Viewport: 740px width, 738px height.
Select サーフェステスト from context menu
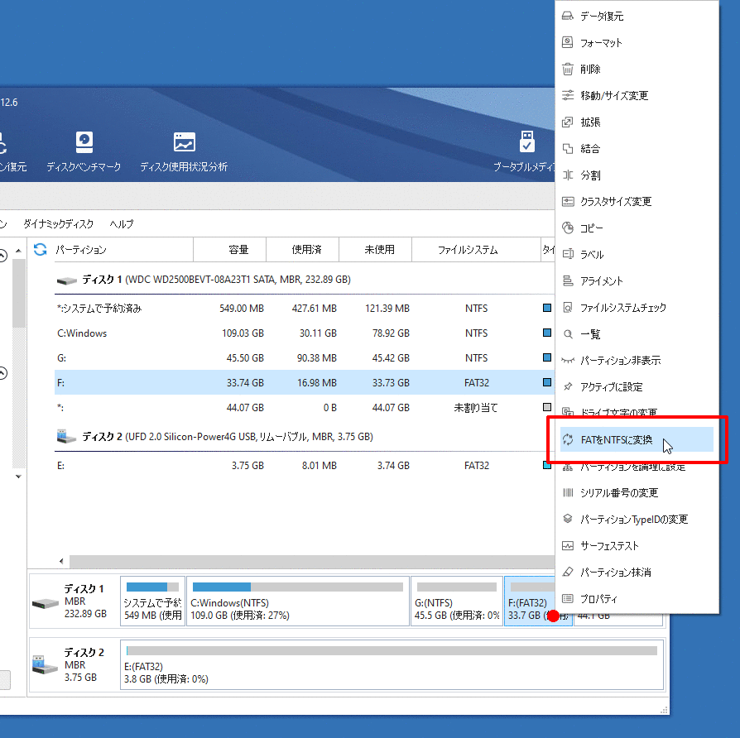pyautogui.click(x=609, y=546)
